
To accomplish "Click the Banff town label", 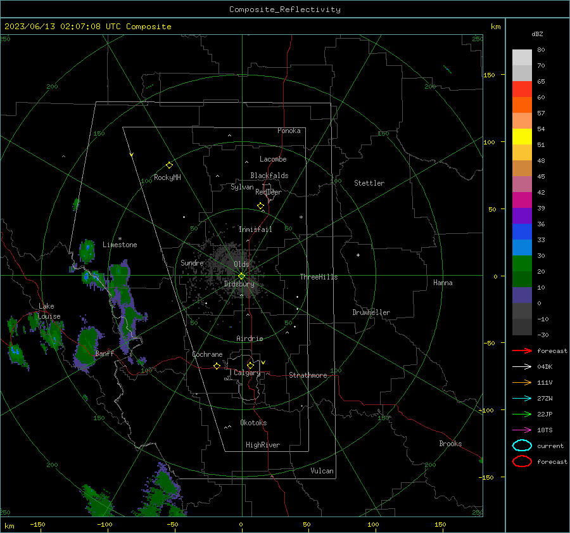I will 104,354.
